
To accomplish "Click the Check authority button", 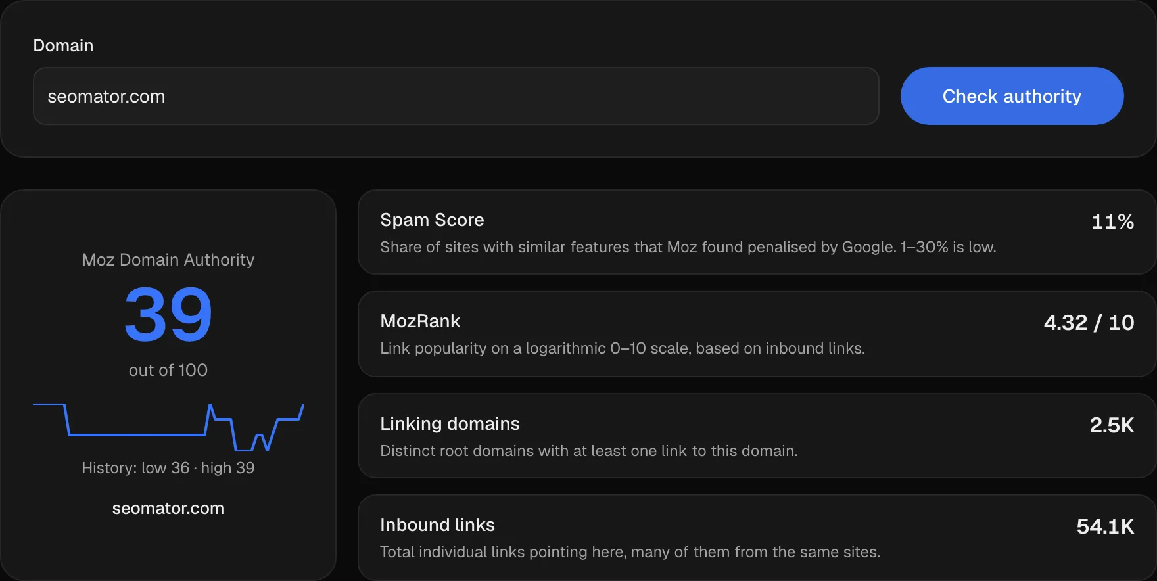I will pyautogui.click(x=1012, y=96).
